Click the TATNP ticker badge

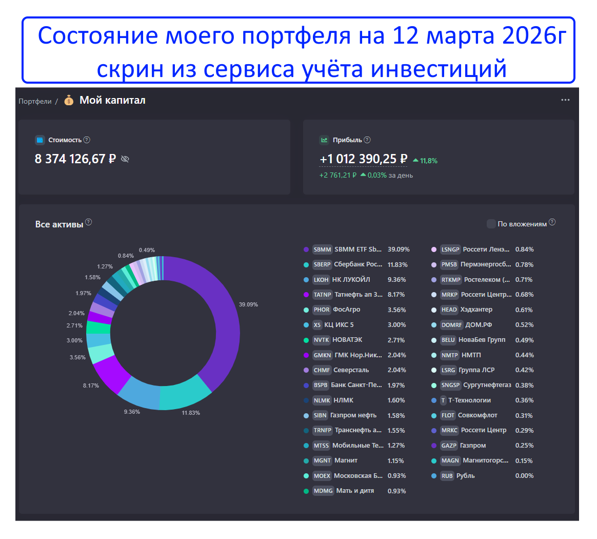[322, 295]
